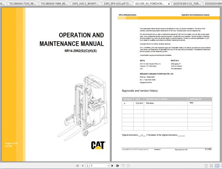Click the 'Operation and maintenance manual' page header
The image size is (222, 169).
pos(195,15)
